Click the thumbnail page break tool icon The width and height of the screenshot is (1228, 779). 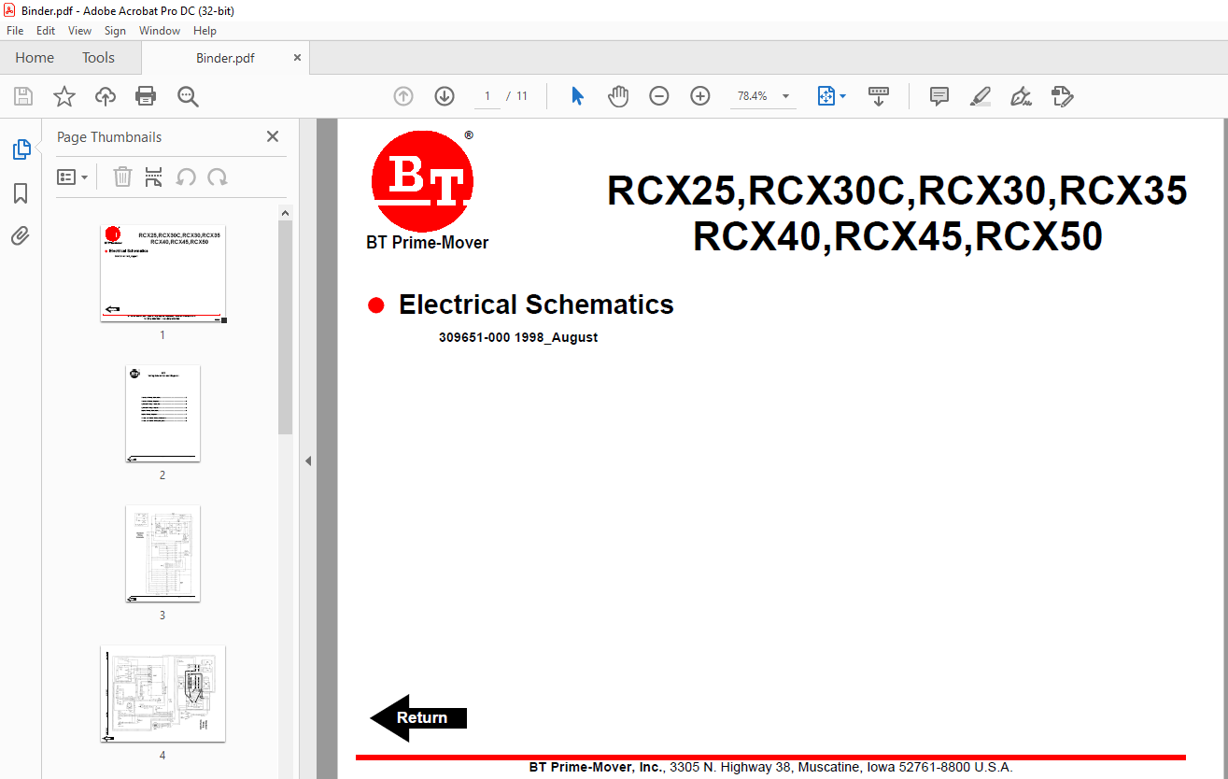click(154, 177)
